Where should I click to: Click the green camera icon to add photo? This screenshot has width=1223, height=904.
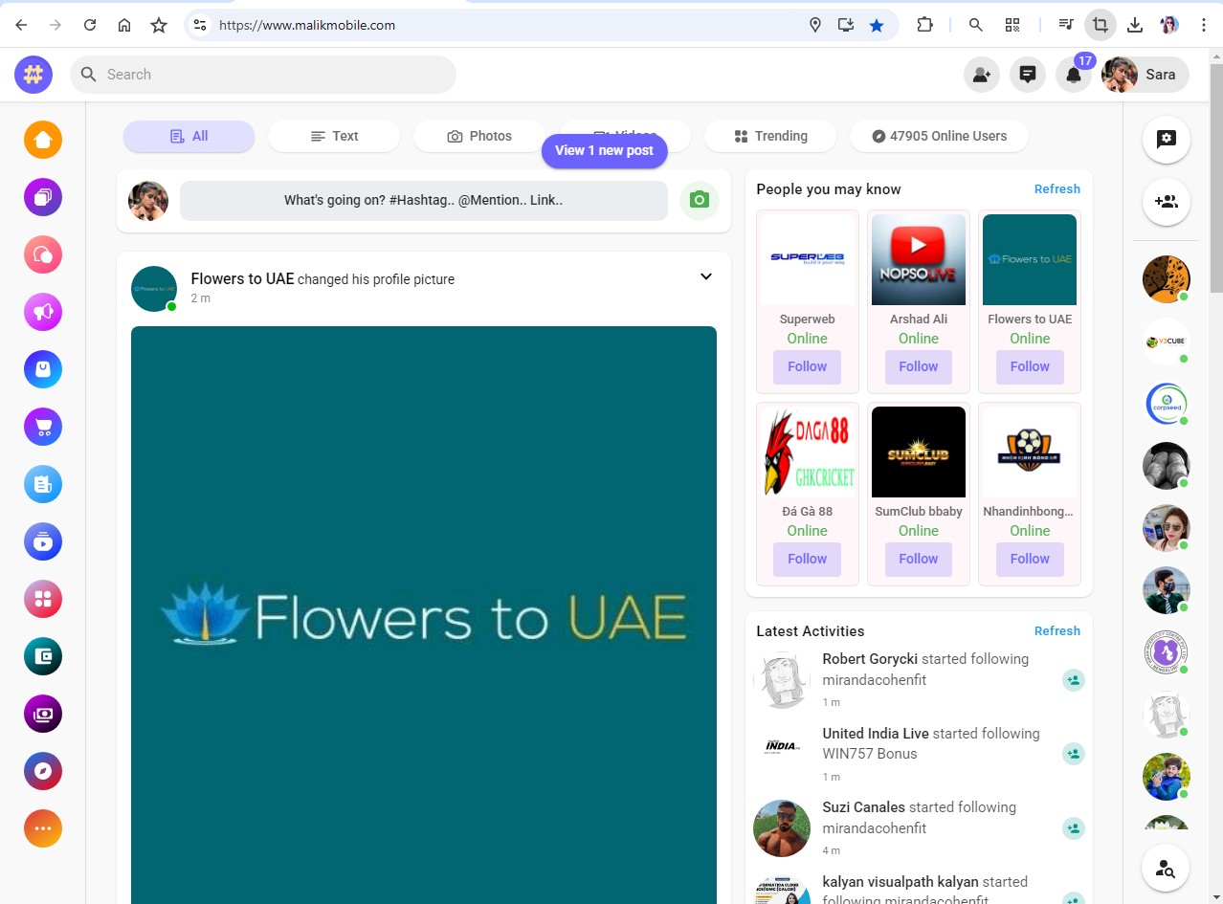pyautogui.click(x=700, y=201)
